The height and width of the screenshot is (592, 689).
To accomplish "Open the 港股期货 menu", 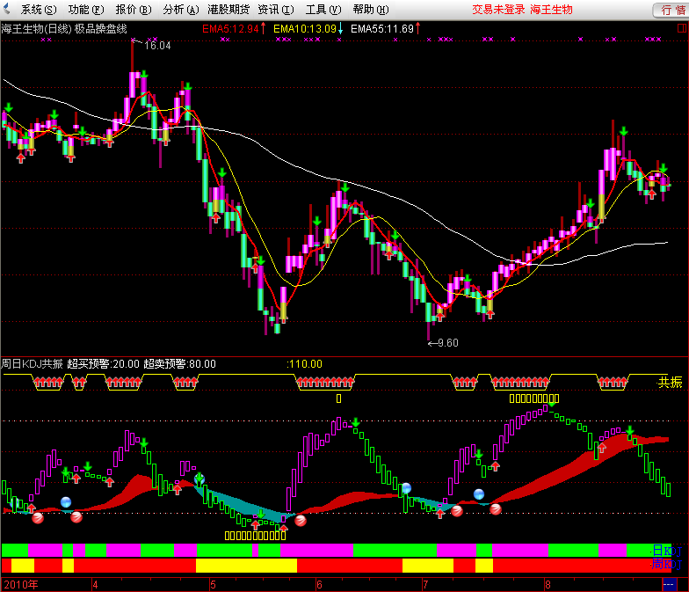I will pyautogui.click(x=228, y=10).
